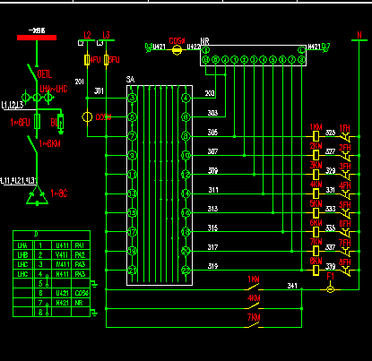Select the COSφ meter symbol above NR box
Viewport: 372px width, 361px height.
tap(177, 50)
